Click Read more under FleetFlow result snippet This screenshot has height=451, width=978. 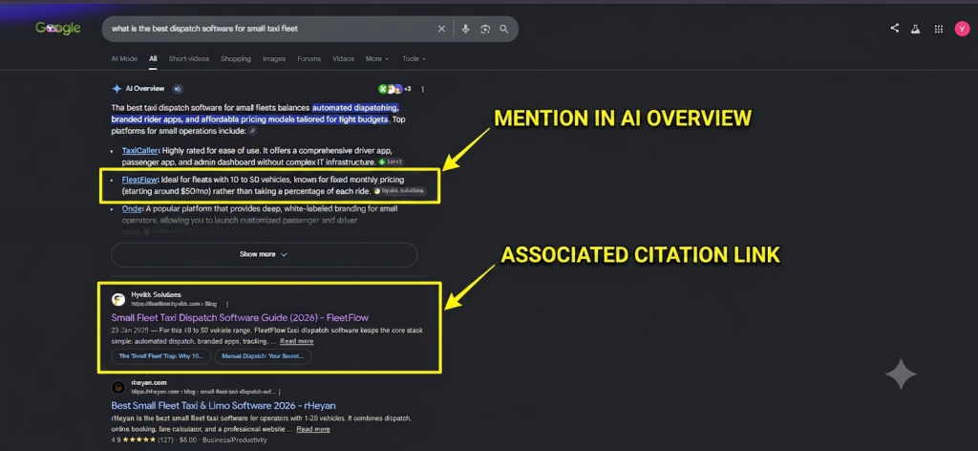[x=296, y=341]
